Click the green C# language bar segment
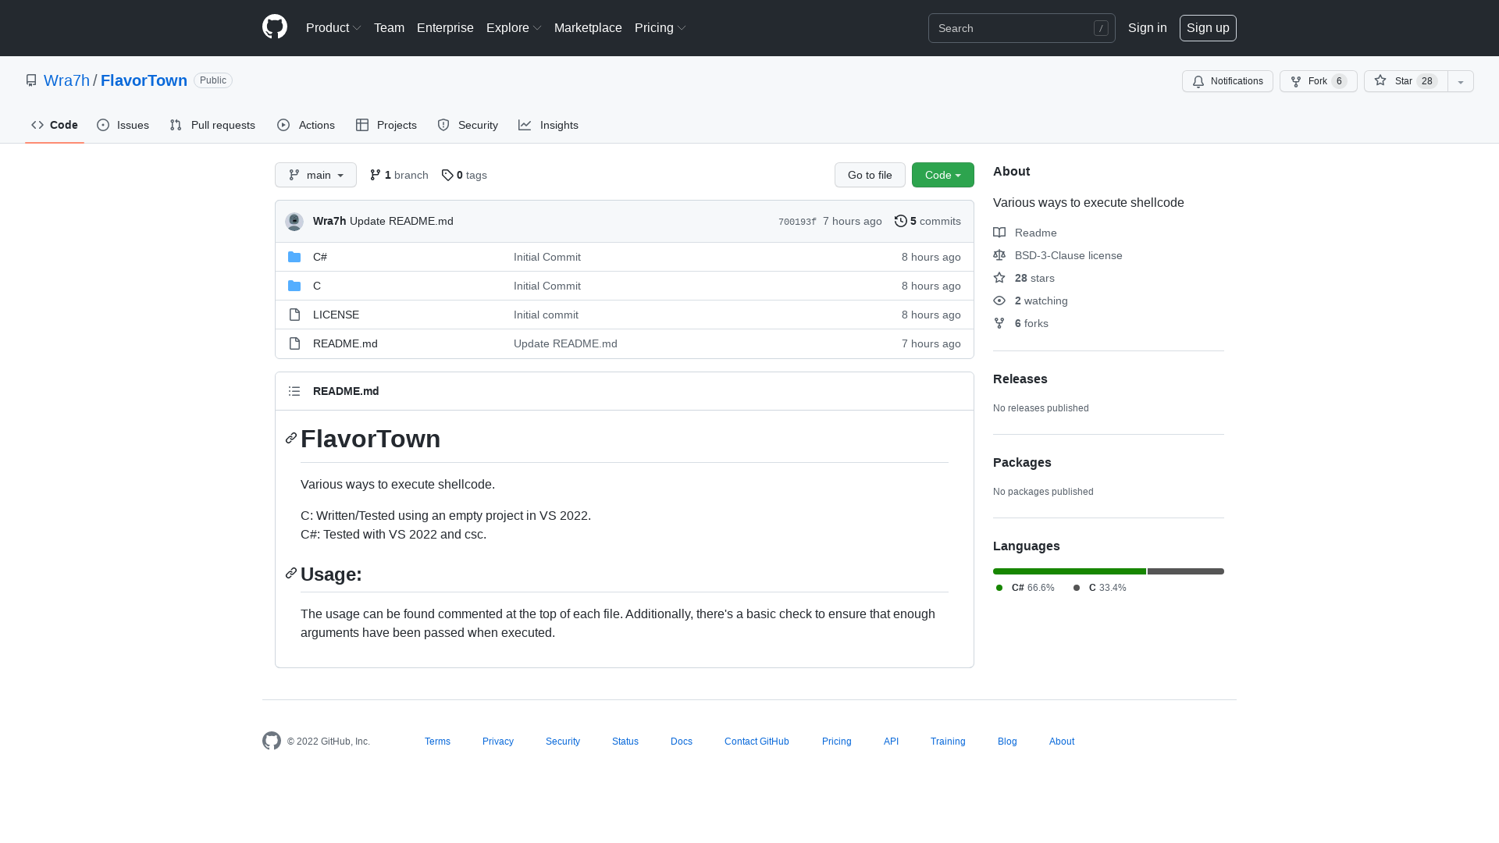This screenshot has height=843, width=1499. pyautogui.click(x=1069, y=571)
